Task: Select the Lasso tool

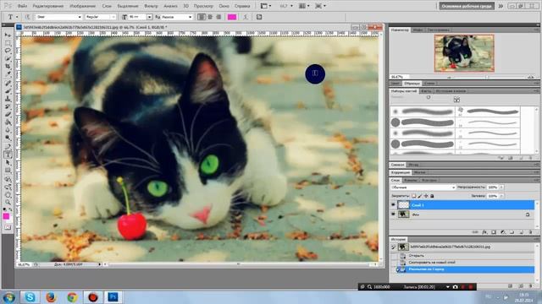Action: click(8, 51)
